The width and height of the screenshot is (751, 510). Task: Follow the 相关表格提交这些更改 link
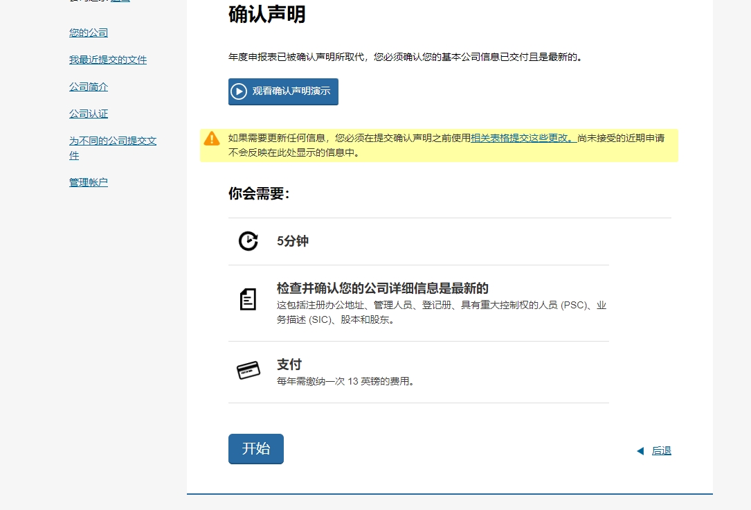tap(523, 138)
